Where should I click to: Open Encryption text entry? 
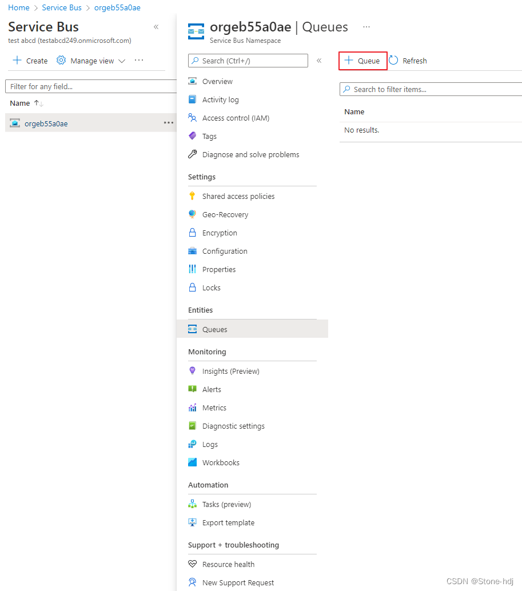point(220,233)
